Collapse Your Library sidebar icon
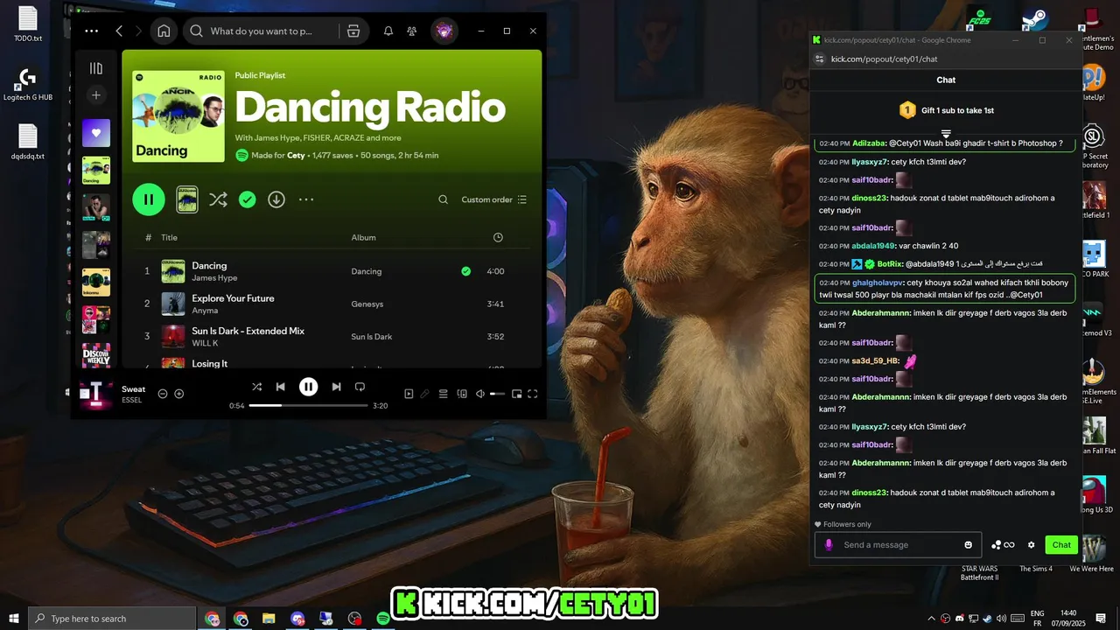 (x=96, y=68)
